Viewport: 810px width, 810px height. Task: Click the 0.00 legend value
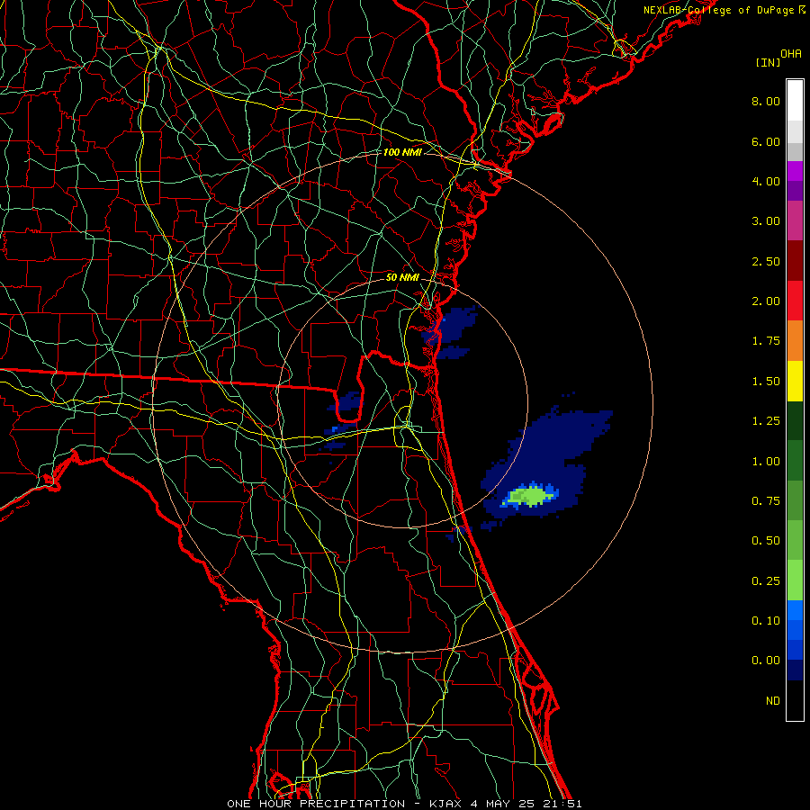click(x=766, y=661)
